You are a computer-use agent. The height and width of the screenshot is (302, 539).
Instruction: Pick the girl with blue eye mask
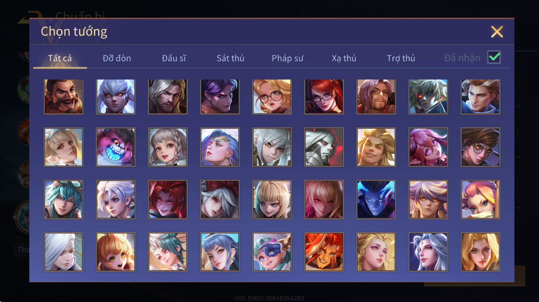click(x=272, y=252)
